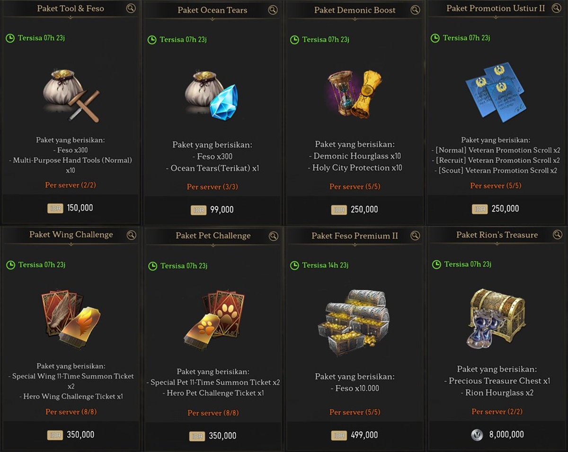Screen dimensions: 568x452
Task: Click magnifier on Paket Promotion Ustiur II
Action: 556,9
